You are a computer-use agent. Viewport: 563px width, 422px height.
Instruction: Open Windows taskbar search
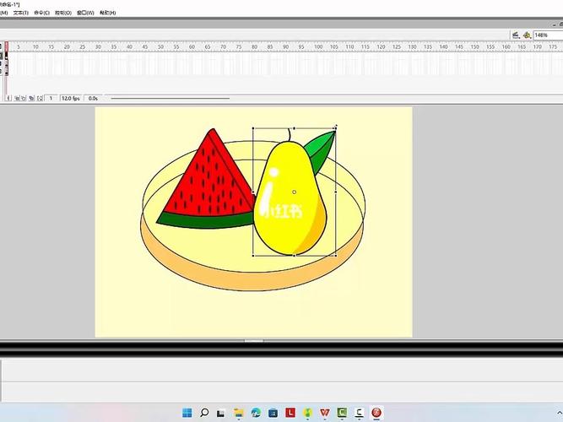[204, 413]
